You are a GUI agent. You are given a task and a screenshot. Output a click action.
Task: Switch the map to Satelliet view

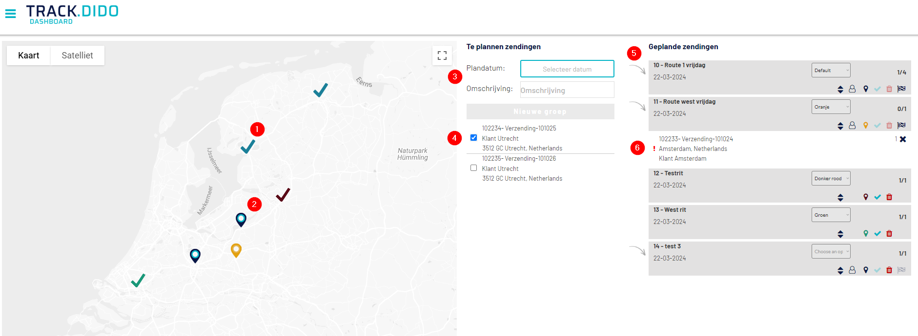[x=77, y=56]
